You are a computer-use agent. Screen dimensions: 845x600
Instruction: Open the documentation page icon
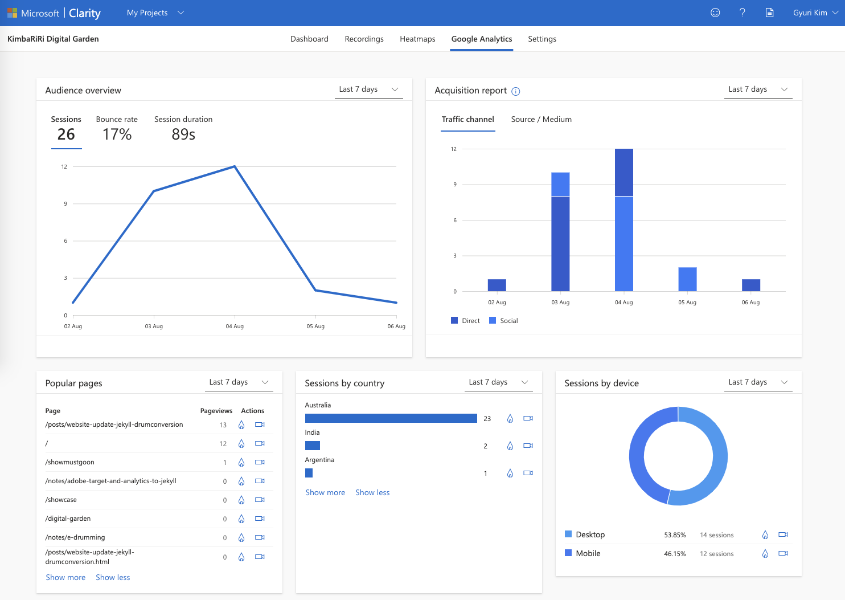(769, 13)
